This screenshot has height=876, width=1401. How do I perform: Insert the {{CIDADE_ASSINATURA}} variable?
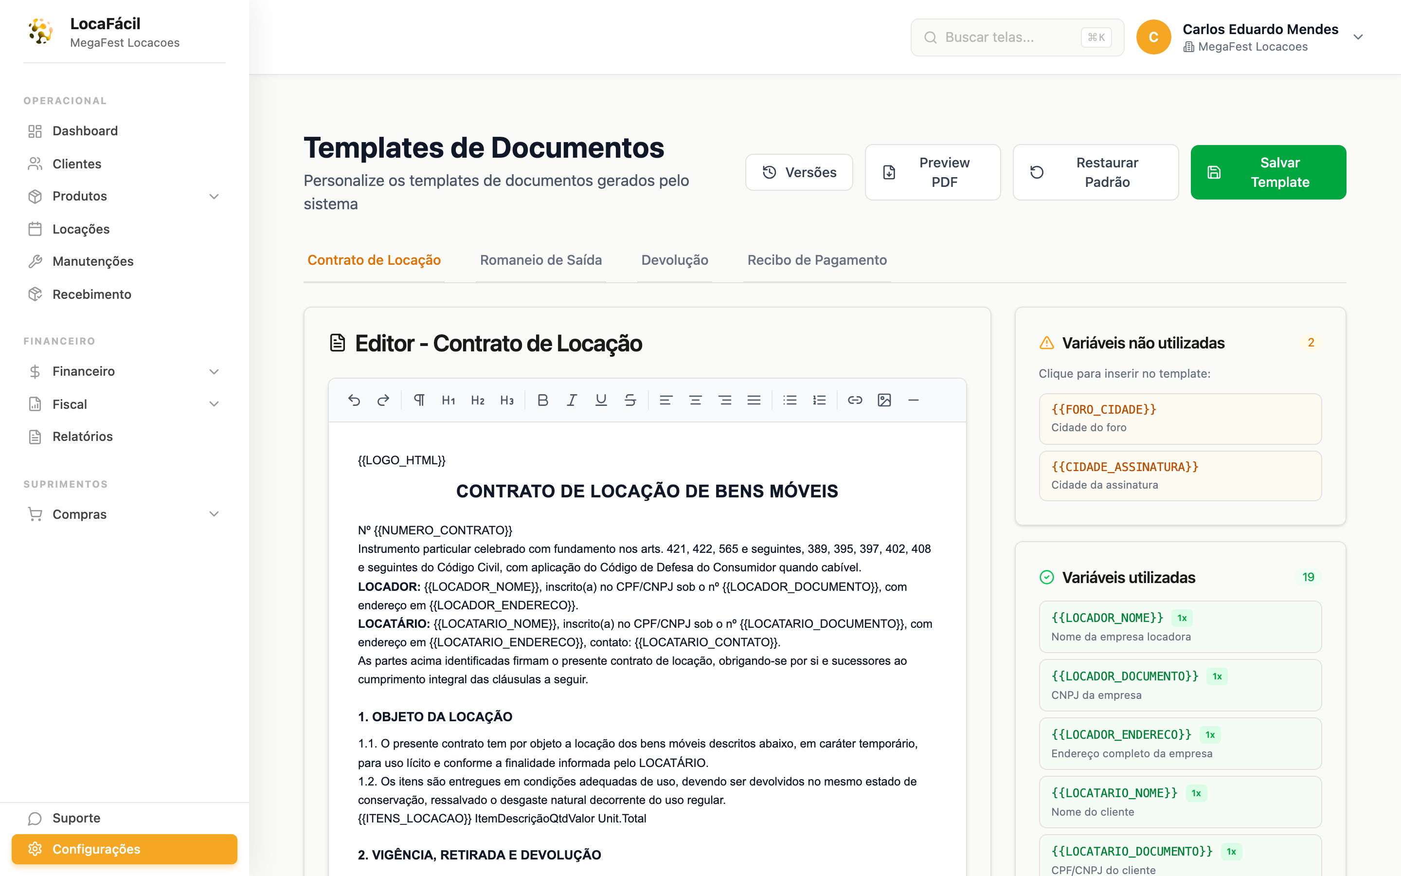tap(1180, 475)
